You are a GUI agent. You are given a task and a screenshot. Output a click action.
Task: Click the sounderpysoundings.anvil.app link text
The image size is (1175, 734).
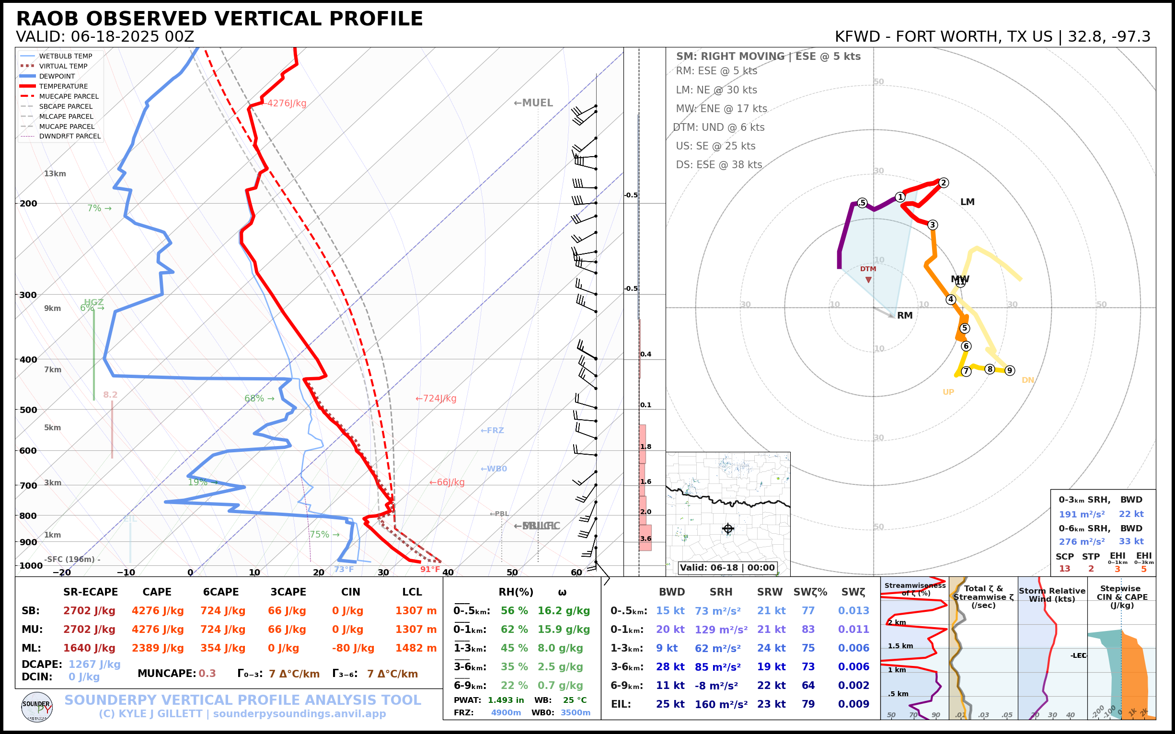click(299, 713)
